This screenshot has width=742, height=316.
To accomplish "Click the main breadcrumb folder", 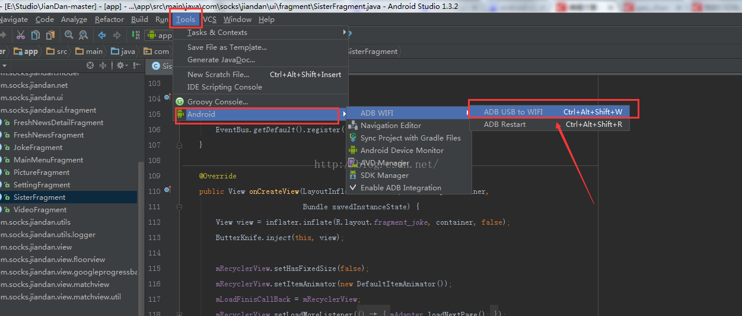I will click(89, 52).
